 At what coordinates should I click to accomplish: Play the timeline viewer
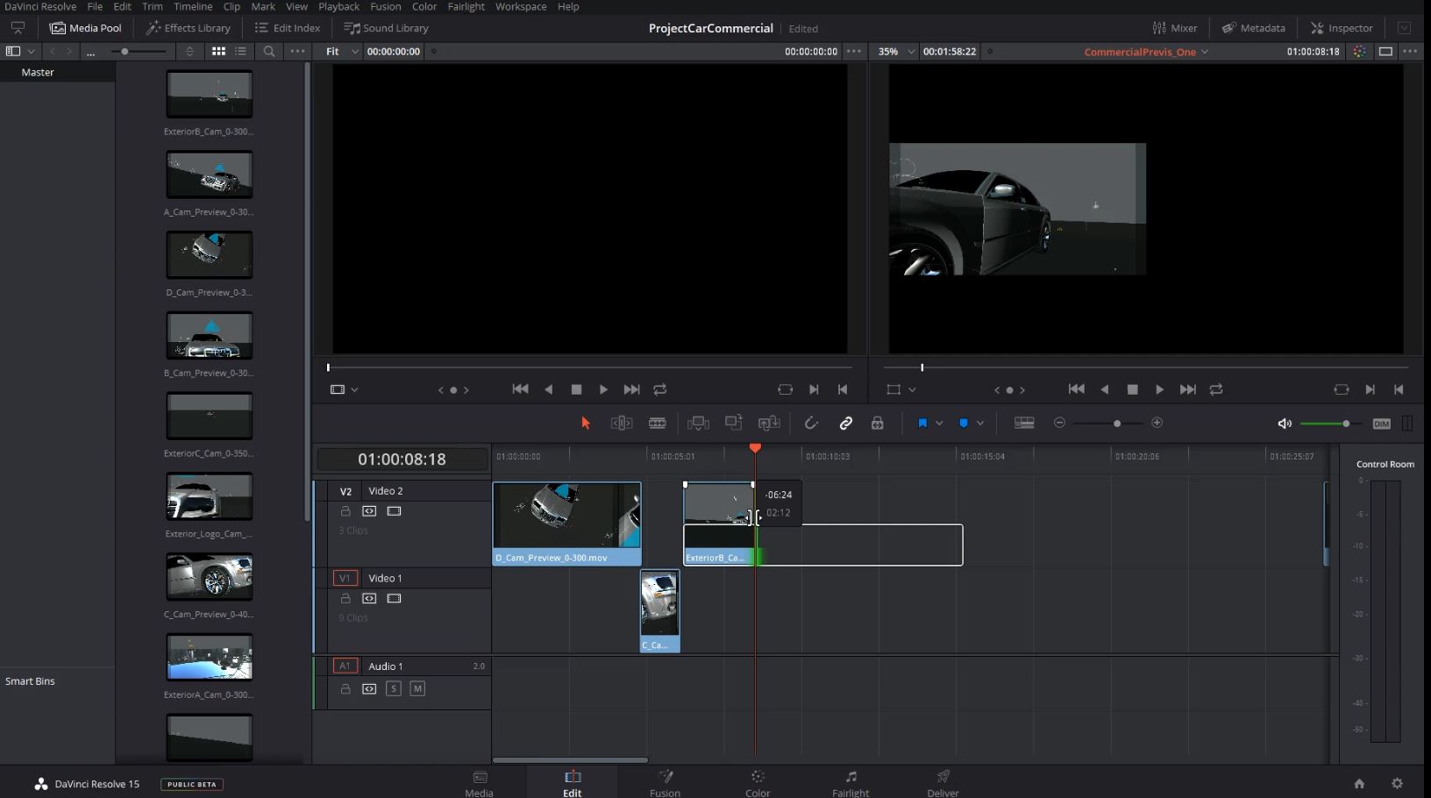point(1159,389)
